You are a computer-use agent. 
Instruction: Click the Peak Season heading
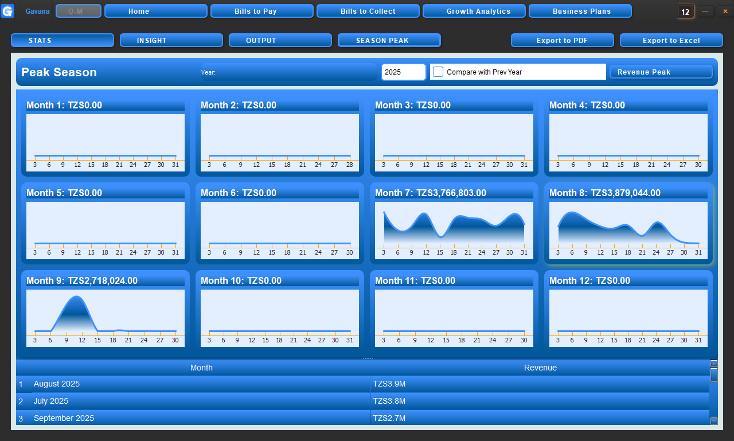click(59, 72)
